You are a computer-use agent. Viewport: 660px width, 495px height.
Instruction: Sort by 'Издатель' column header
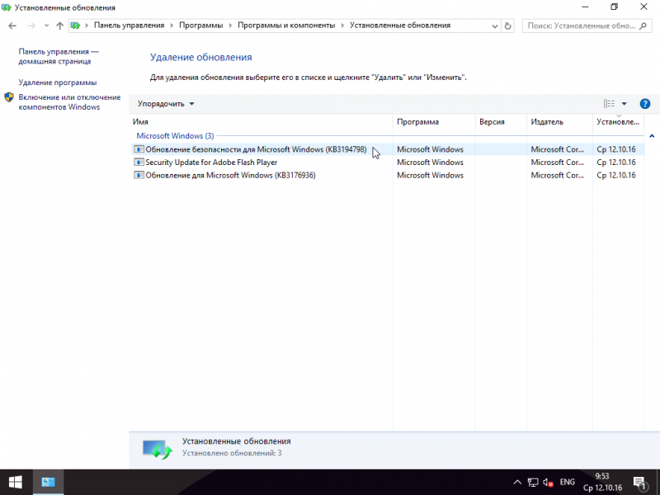pos(559,121)
